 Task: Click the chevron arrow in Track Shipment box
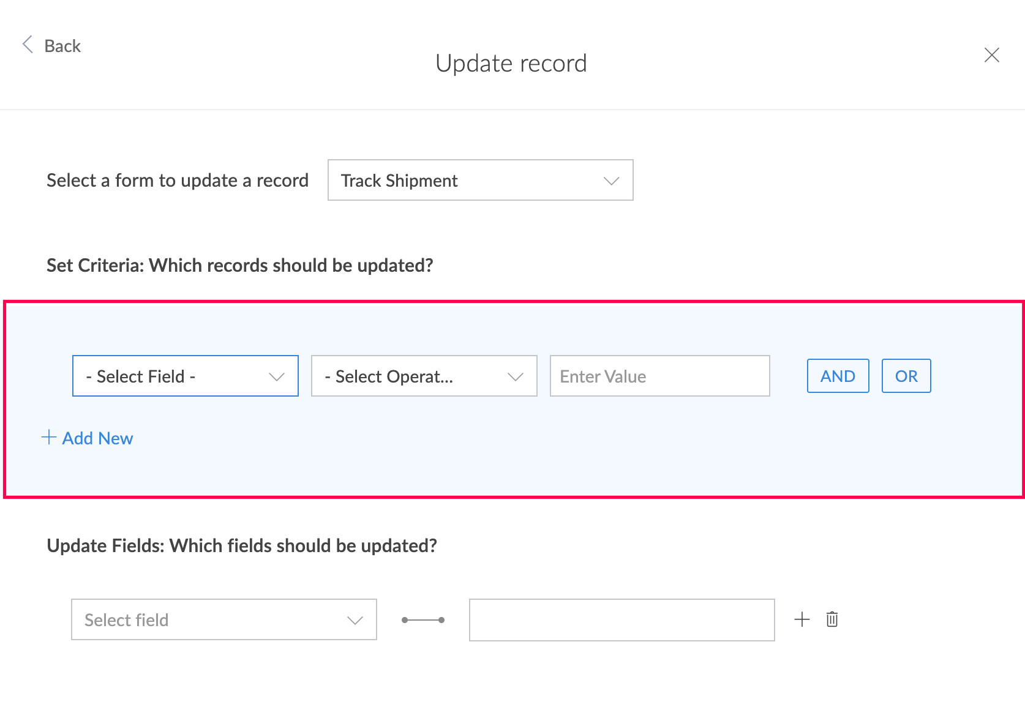[x=611, y=181]
